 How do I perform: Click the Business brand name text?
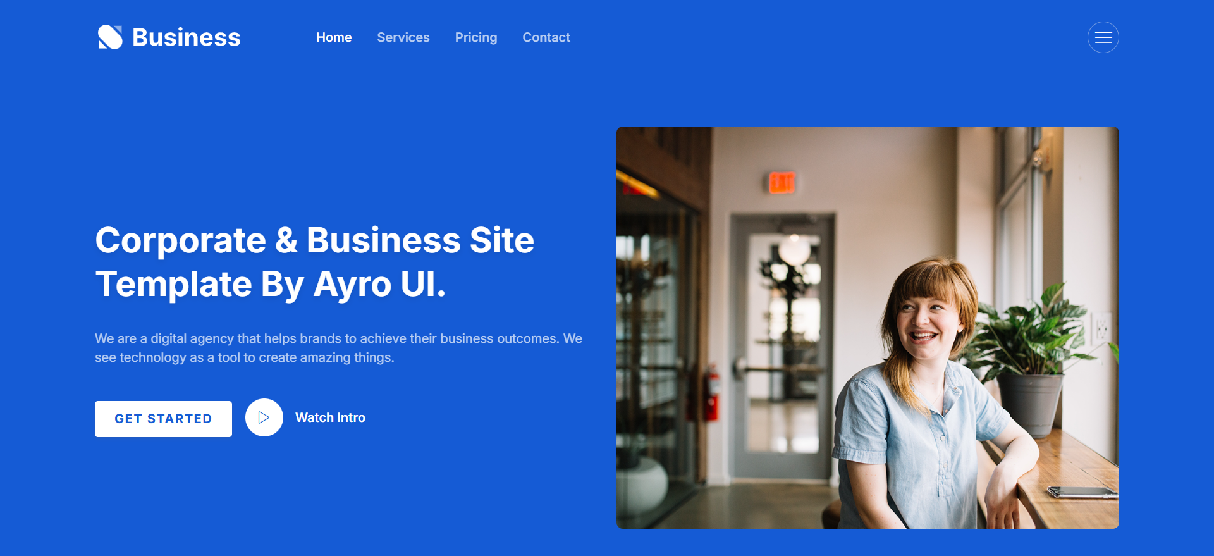(x=186, y=37)
